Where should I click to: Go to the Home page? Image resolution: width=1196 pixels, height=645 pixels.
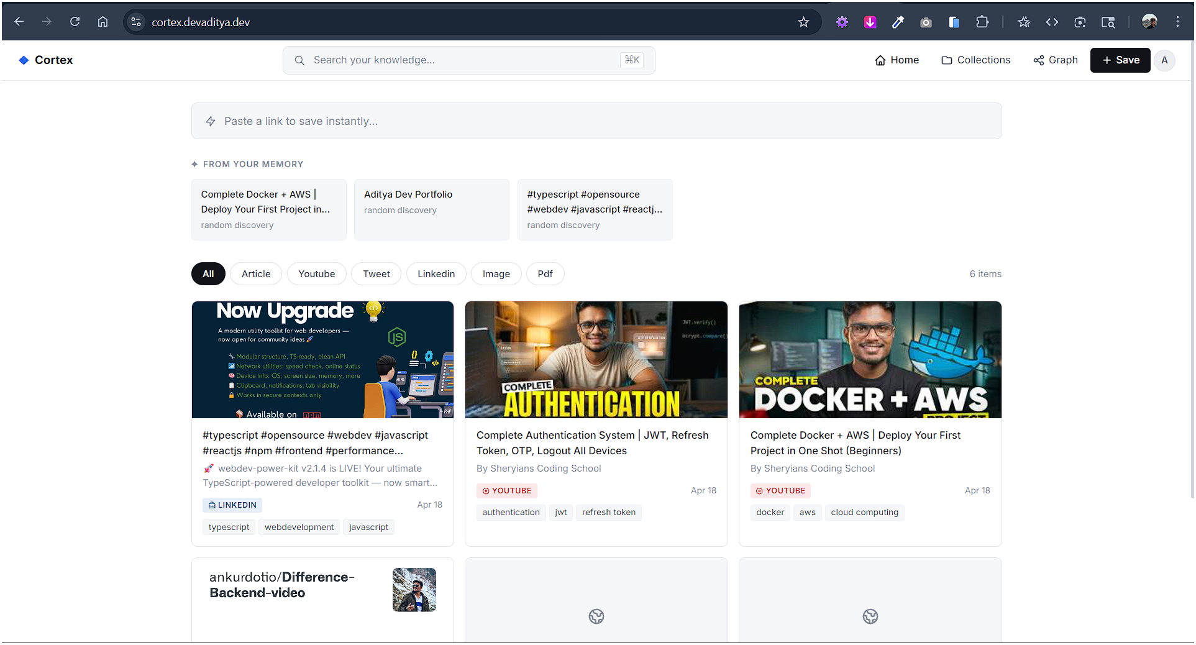pos(897,60)
